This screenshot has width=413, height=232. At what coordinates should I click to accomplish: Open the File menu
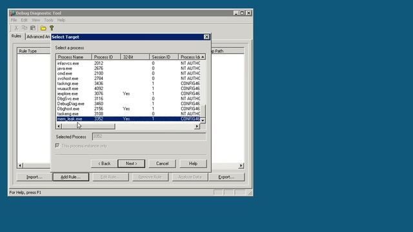14,20
